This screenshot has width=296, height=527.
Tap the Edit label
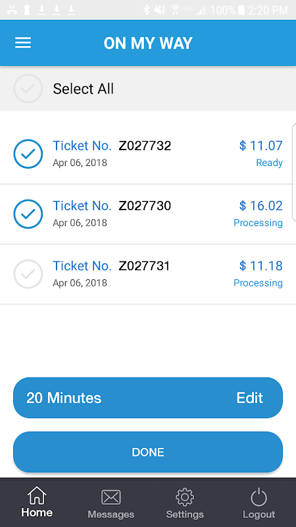click(250, 398)
